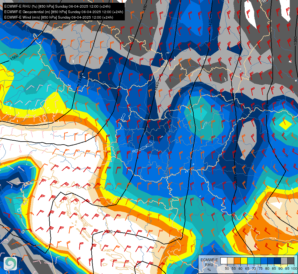This screenshot has height=274, width=298.
Task: Click the navy 85-90 legend swatch
Action: pyautogui.click(x=278, y=261)
